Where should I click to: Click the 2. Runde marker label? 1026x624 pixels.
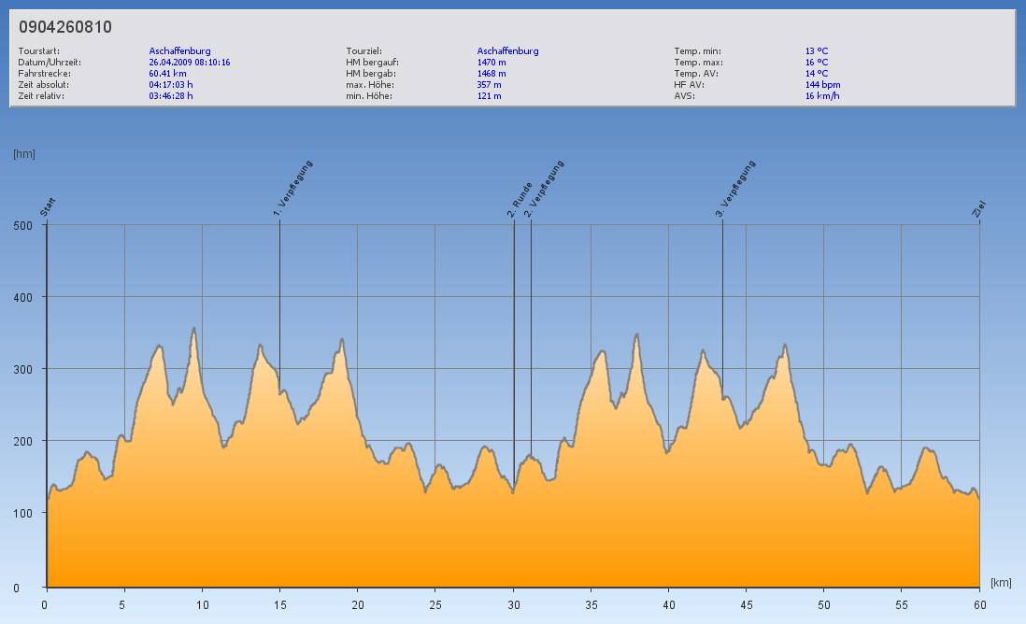pyautogui.click(x=520, y=200)
